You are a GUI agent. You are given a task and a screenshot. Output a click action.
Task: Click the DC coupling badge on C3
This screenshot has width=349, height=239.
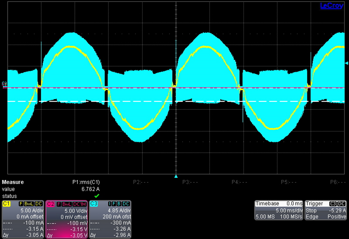pyautogui.click(x=126, y=204)
